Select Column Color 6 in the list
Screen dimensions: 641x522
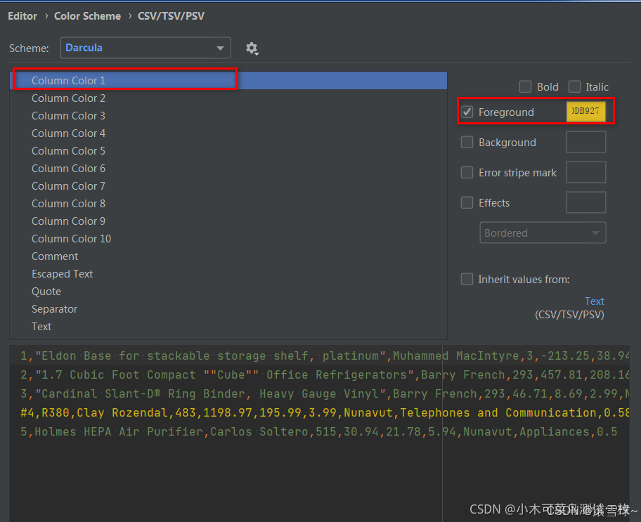click(228, 169)
